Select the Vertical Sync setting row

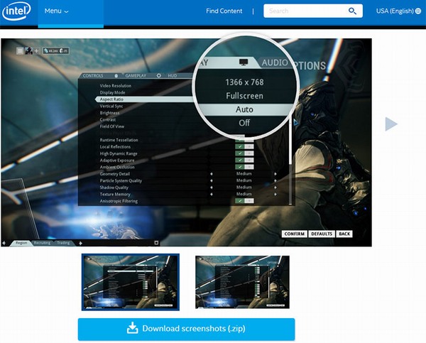(x=111, y=106)
